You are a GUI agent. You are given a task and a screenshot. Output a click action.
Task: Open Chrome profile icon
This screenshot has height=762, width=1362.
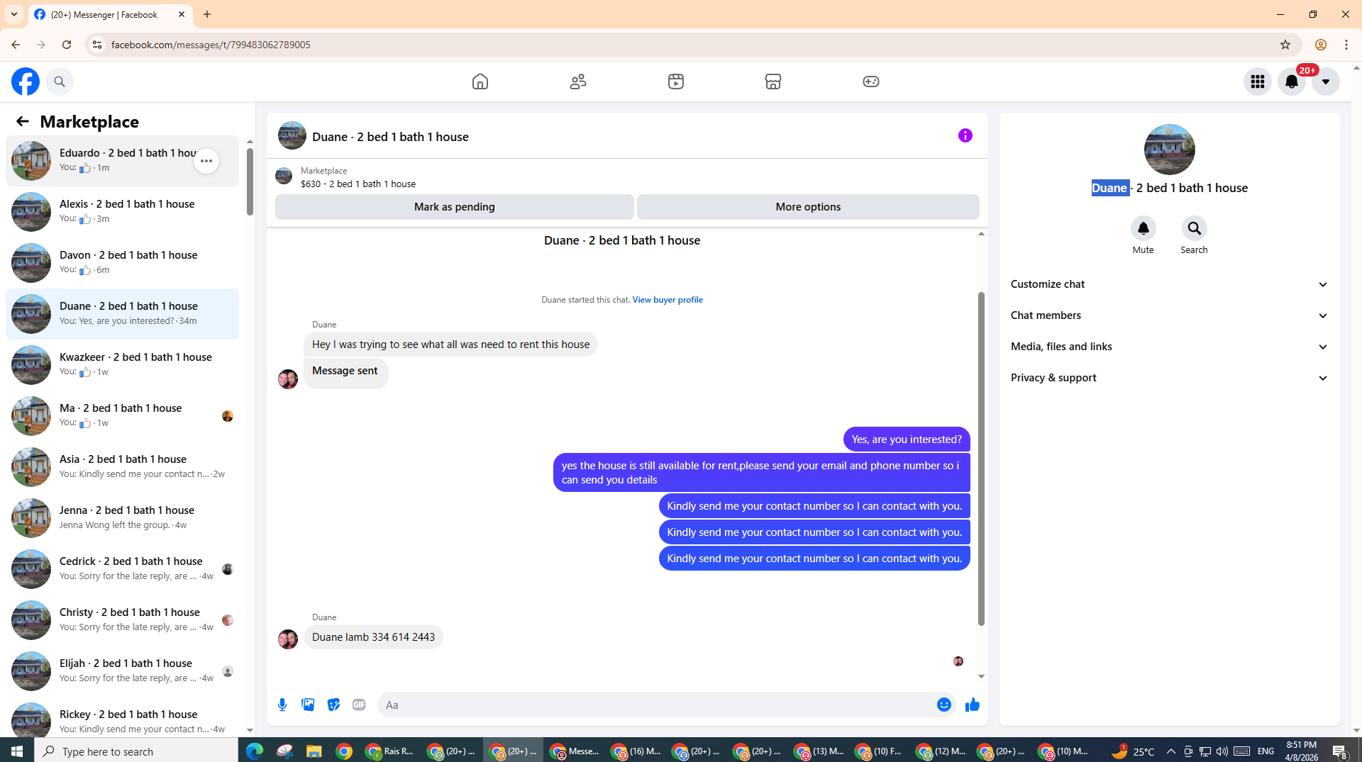[1320, 45]
